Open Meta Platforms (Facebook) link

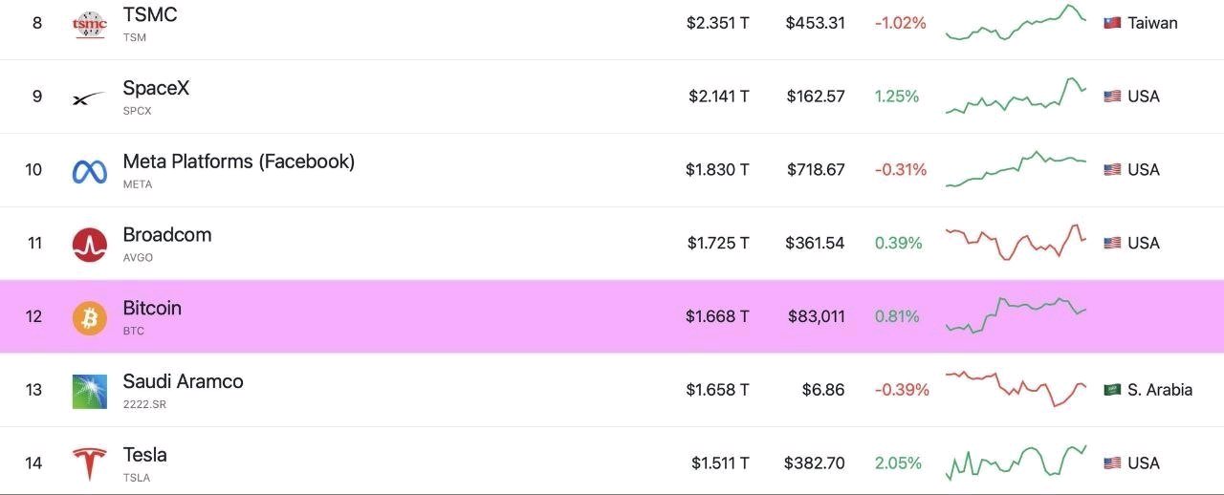tap(239, 161)
